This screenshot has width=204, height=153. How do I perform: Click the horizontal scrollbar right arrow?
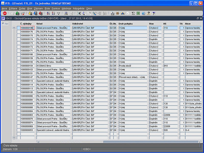[x=200, y=142]
